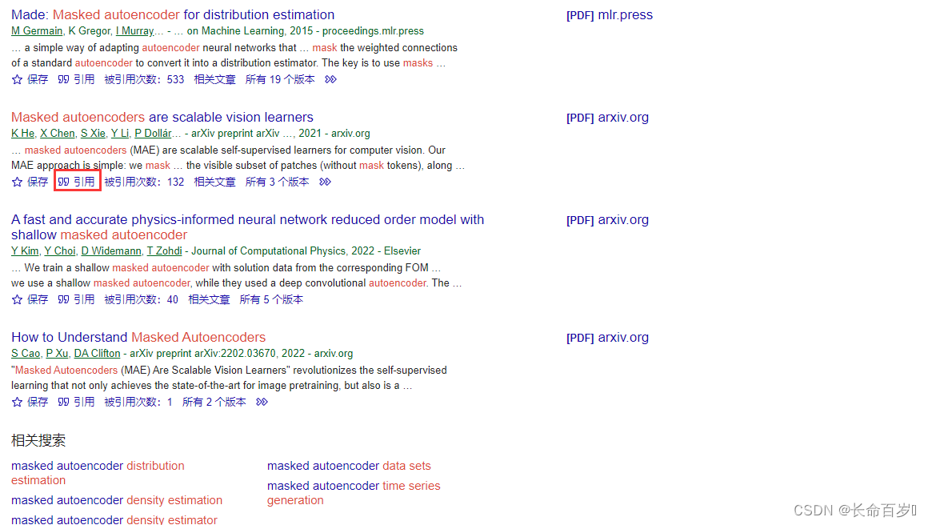The image size is (928, 525).
Task: Expand more options for How to Understand result
Action: pyautogui.click(x=262, y=402)
